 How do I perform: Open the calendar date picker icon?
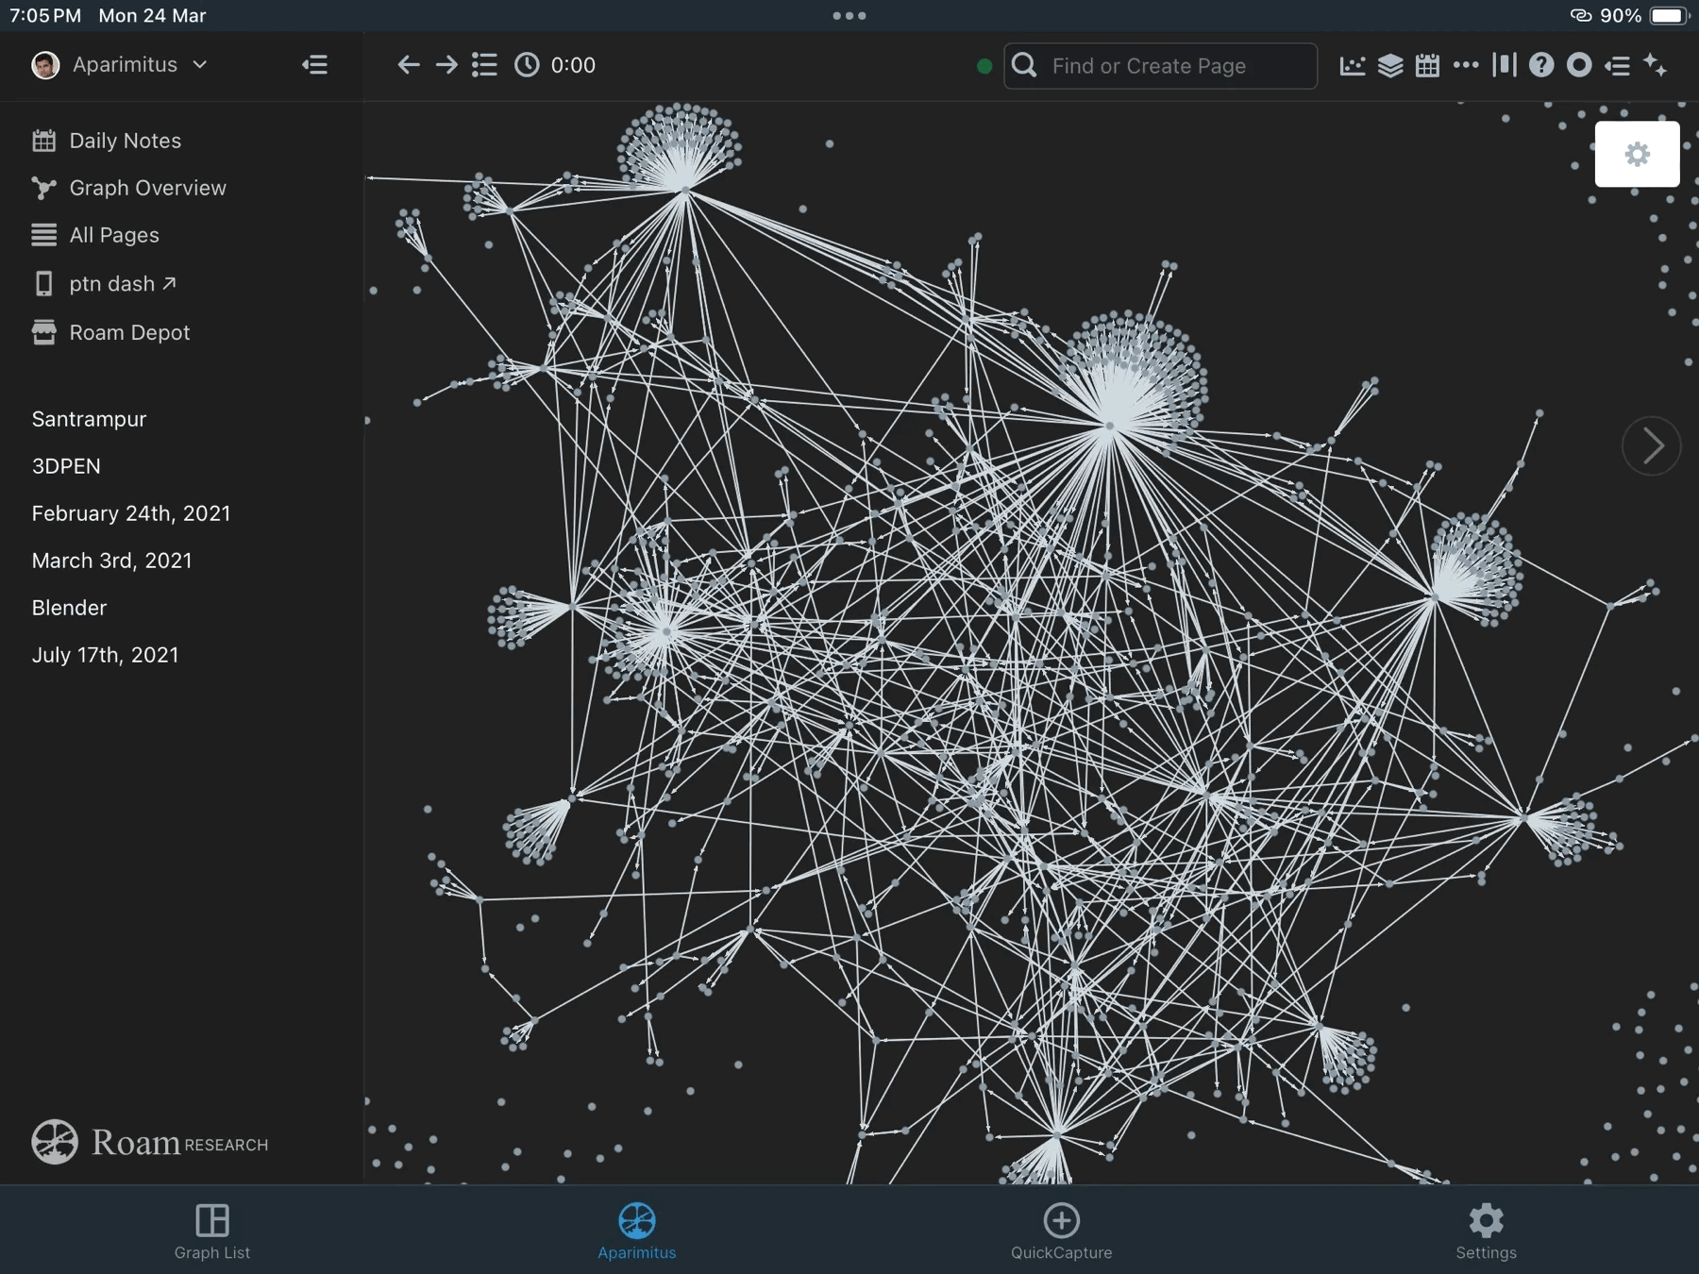[x=1428, y=65]
